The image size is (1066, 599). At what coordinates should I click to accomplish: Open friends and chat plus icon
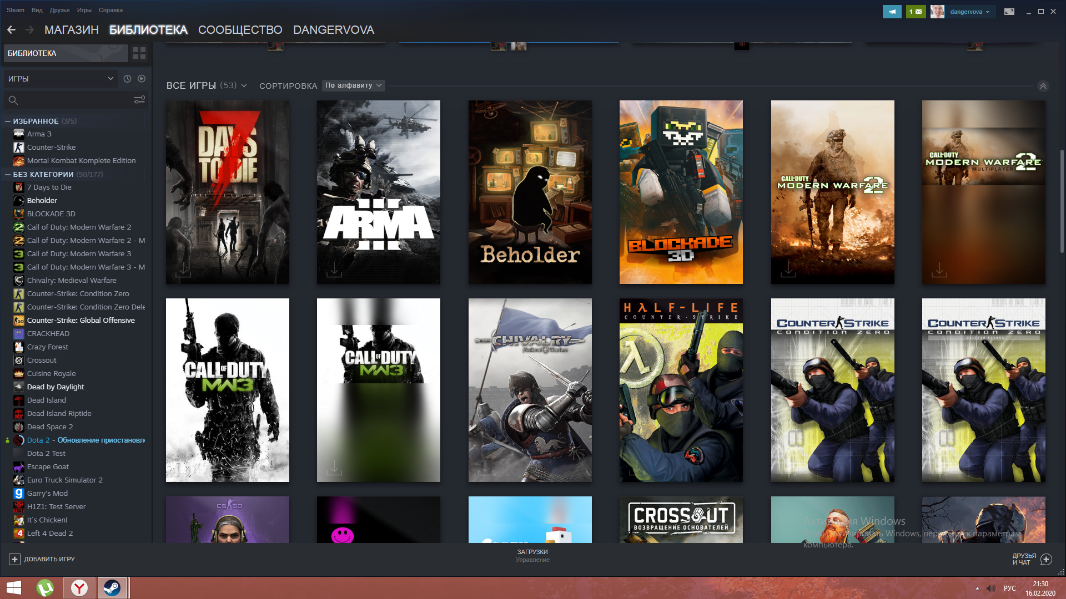pyautogui.click(x=1046, y=559)
